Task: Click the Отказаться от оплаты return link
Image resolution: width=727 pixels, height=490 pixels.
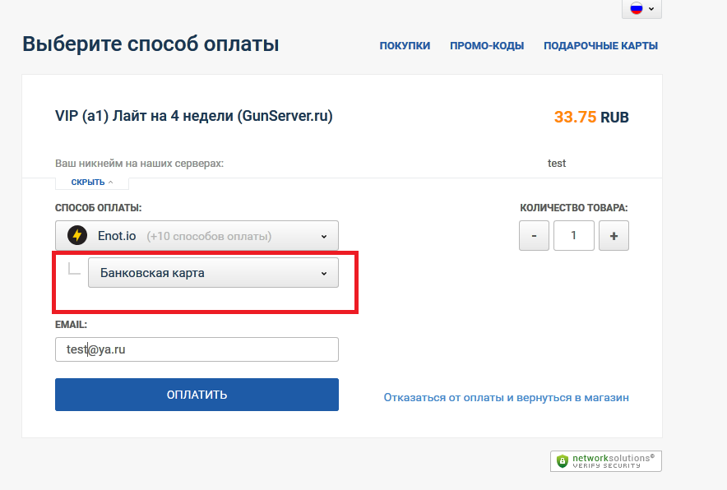Action: 506,397
